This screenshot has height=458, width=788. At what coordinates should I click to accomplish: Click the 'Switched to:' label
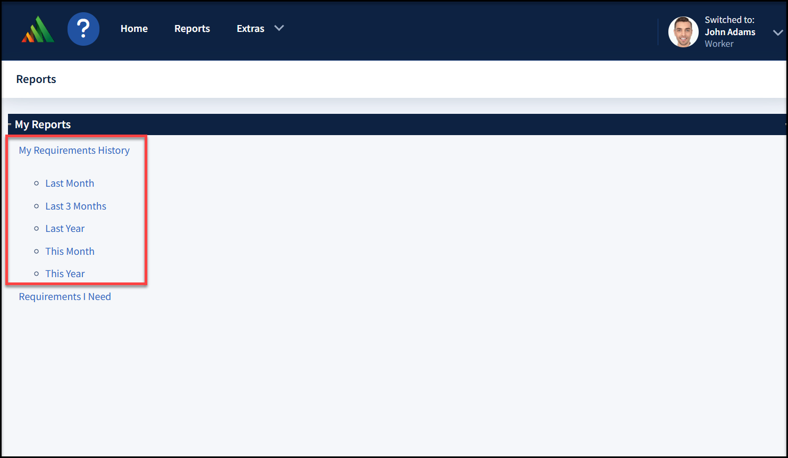click(729, 20)
